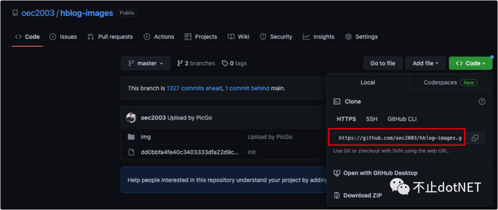The width and height of the screenshot is (498, 210).
Task: Open the Wiki tab
Action: tap(238, 37)
